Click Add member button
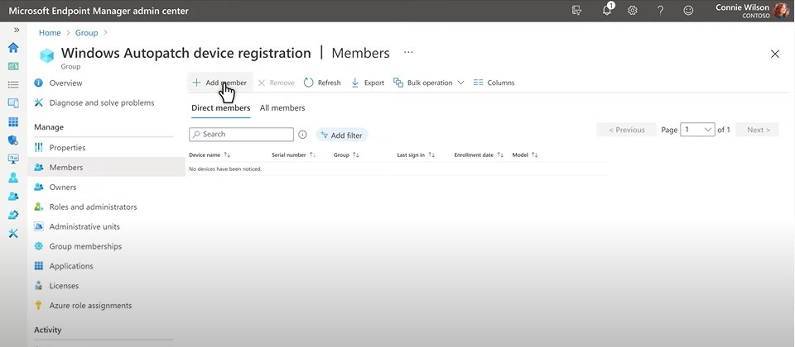The width and height of the screenshot is (795, 347). 219,83
